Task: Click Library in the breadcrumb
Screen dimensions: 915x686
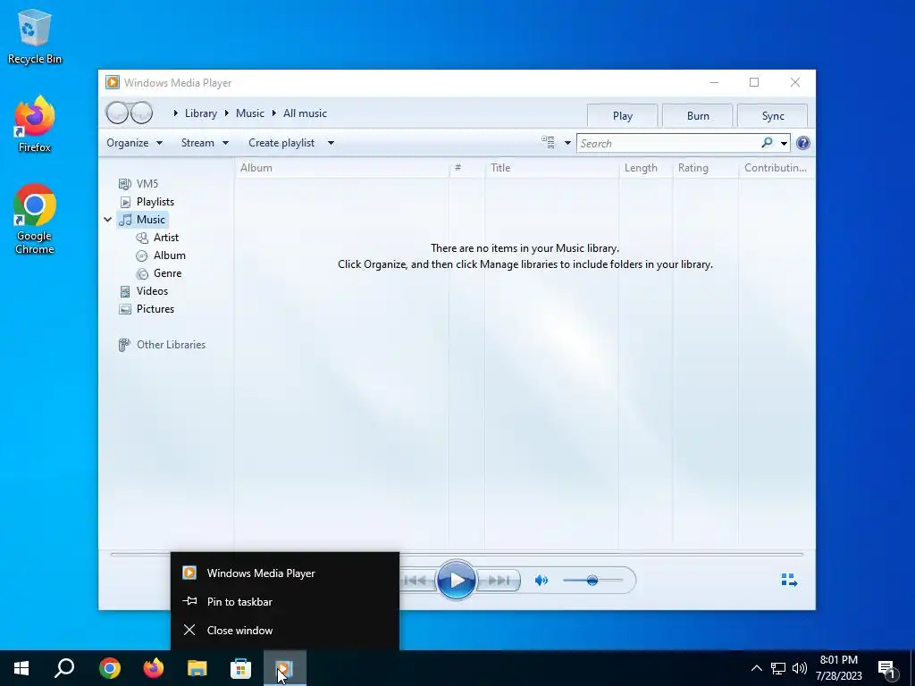Action: [201, 113]
